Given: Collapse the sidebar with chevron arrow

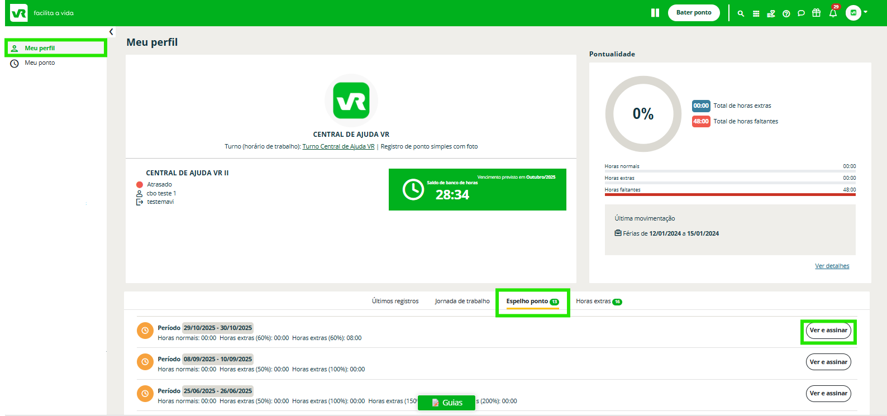Looking at the screenshot, I should tap(111, 32).
